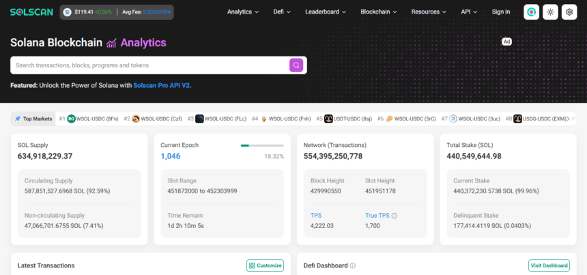Click slot range 451872000 to 452303999
Image resolution: width=587 pixels, height=275 pixels.
coord(202,191)
